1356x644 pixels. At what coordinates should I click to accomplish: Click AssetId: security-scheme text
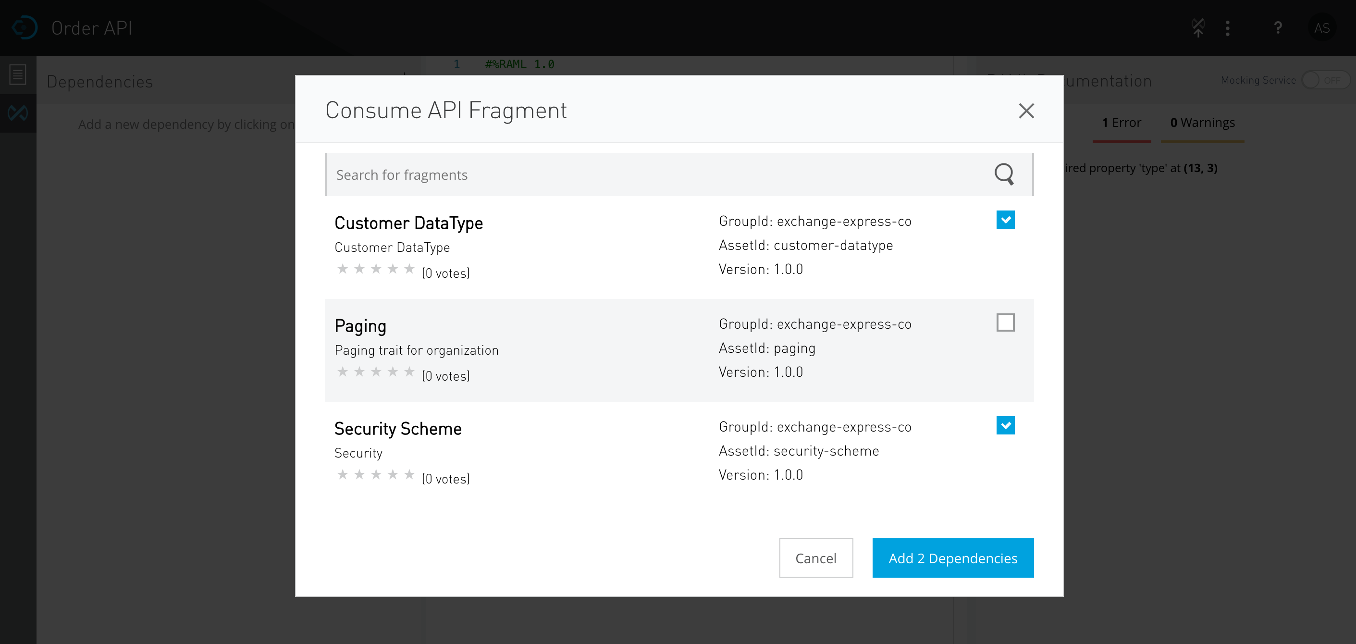pos(799,451)
